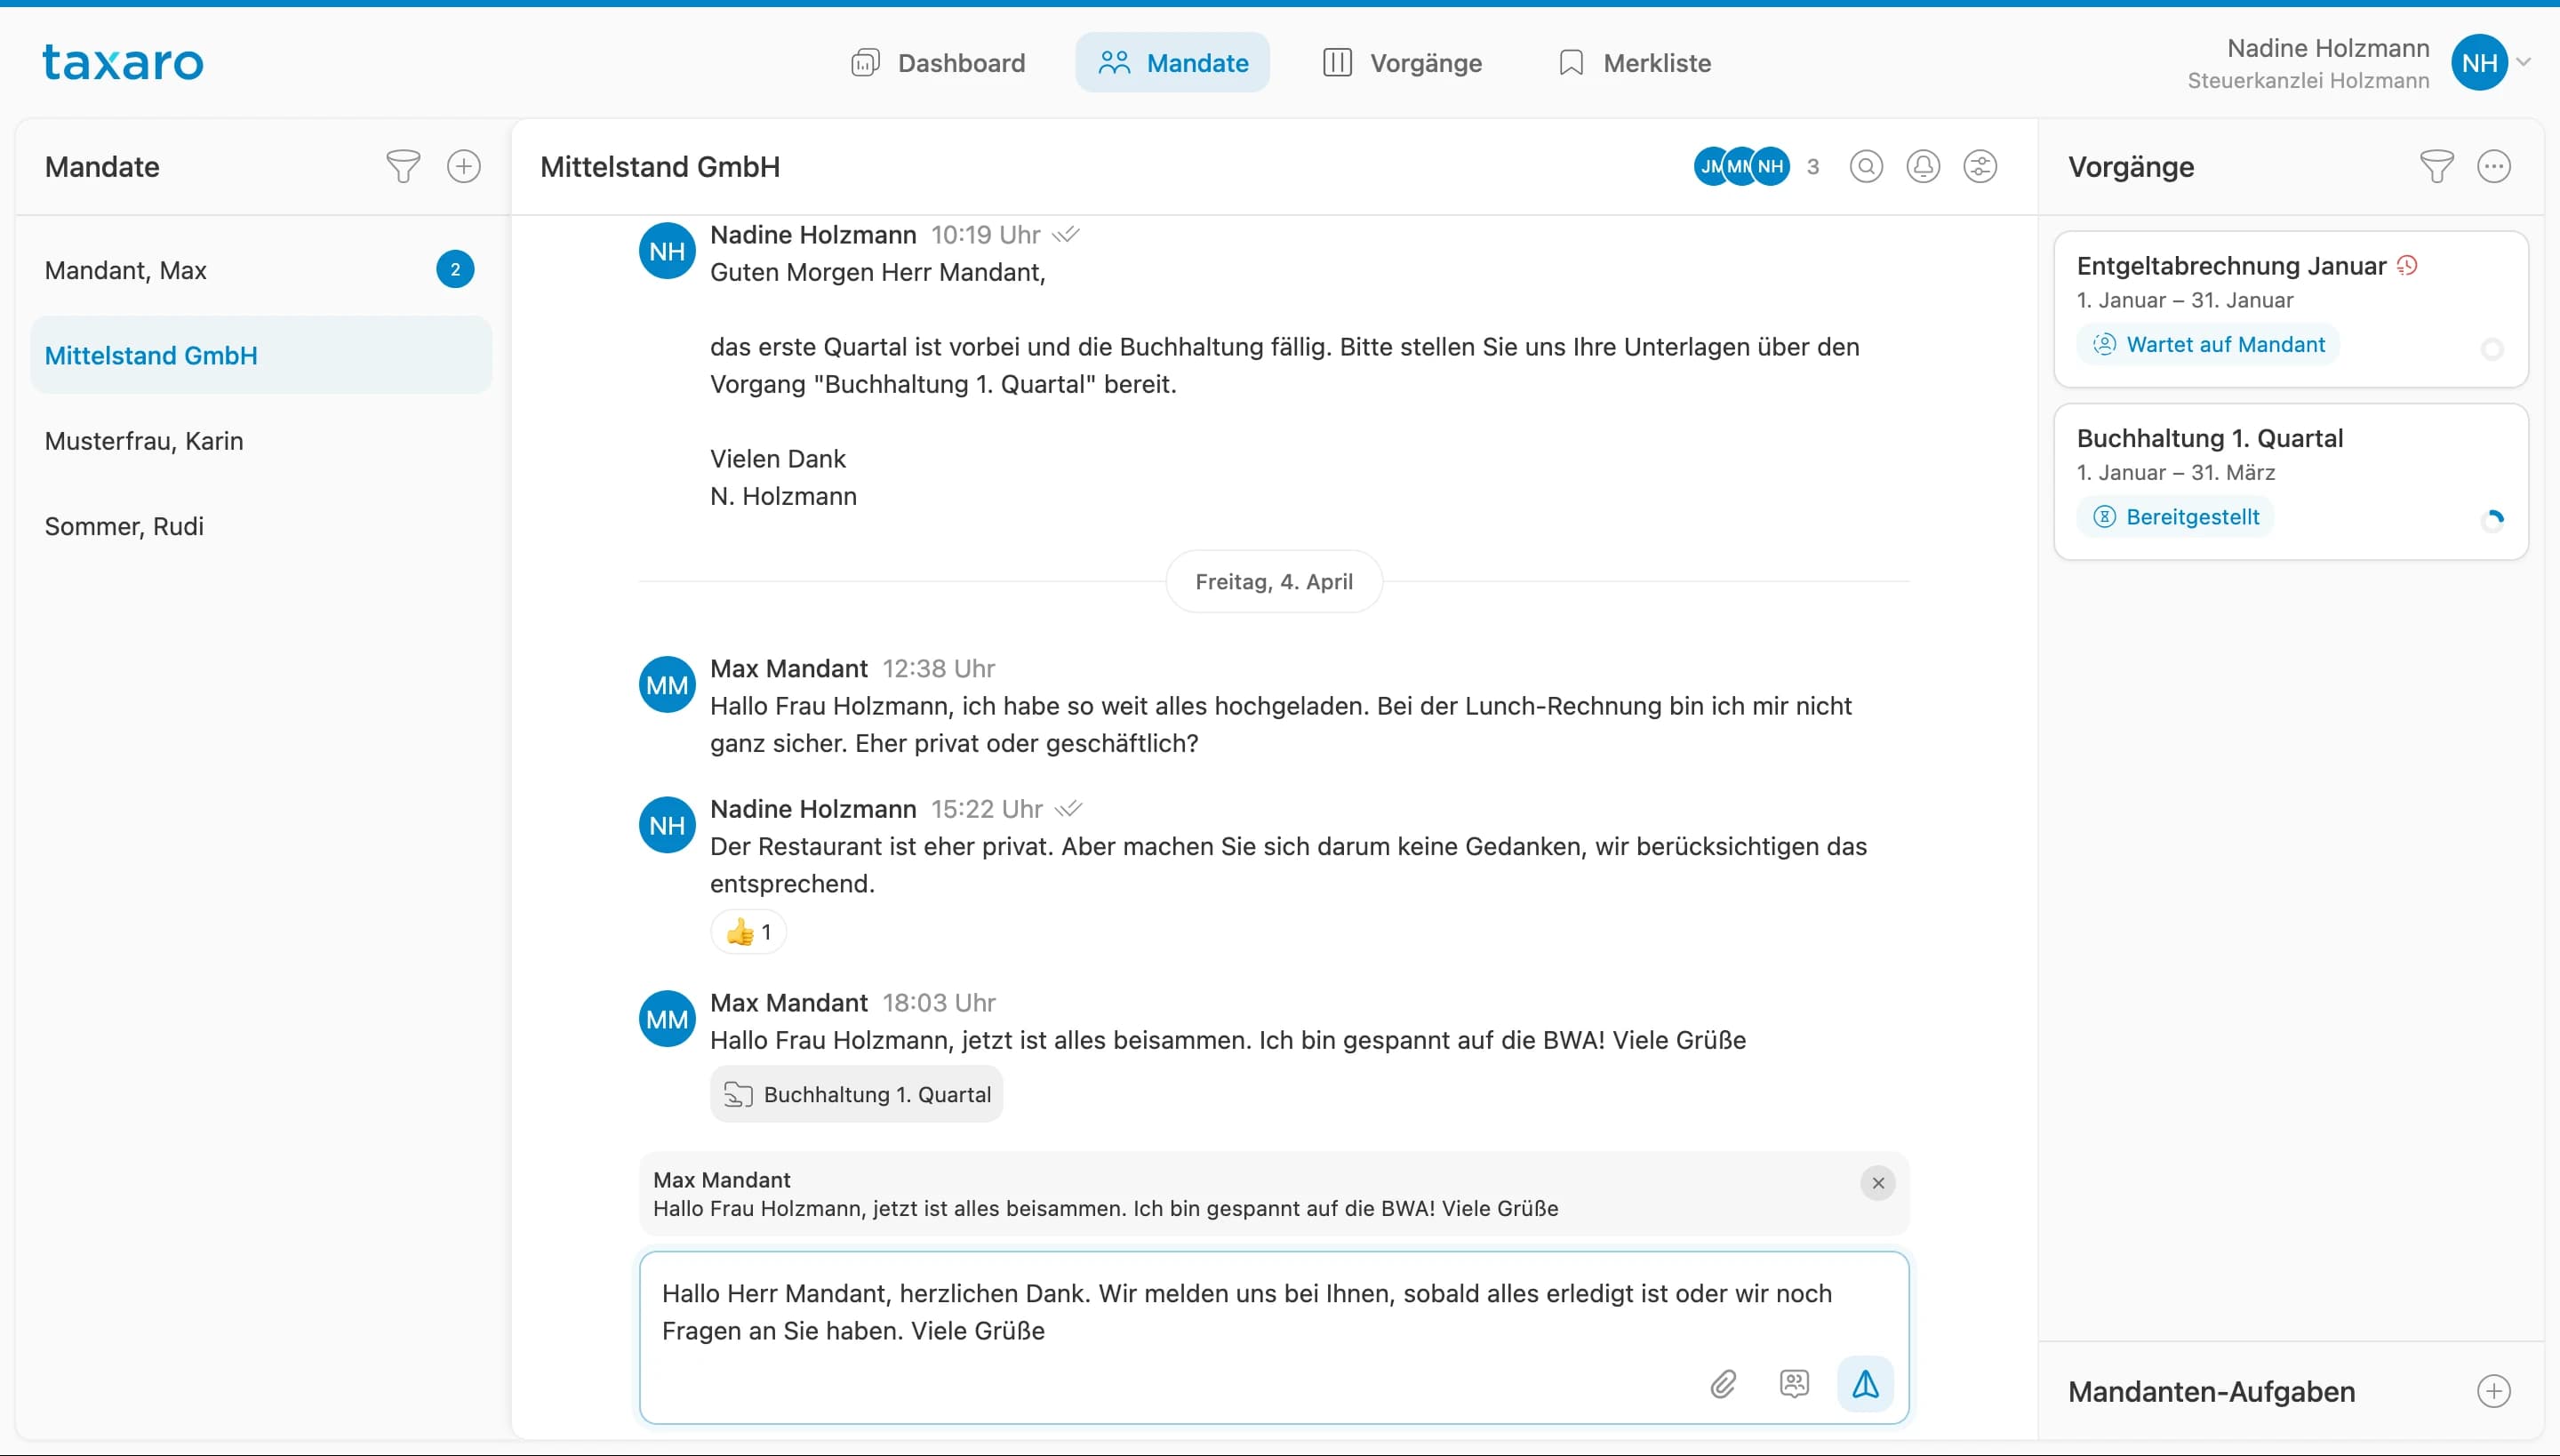
Task: Click the 18:03 Uhr timestamp
Action: click(939, 1002)
